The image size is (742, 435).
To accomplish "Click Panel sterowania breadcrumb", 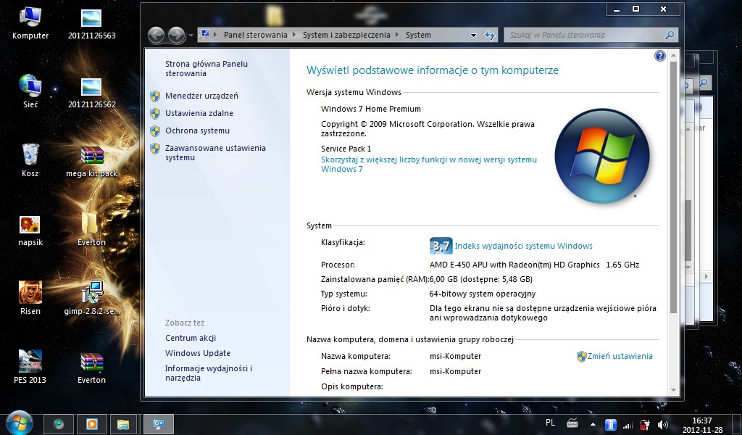I will point(256,35).
